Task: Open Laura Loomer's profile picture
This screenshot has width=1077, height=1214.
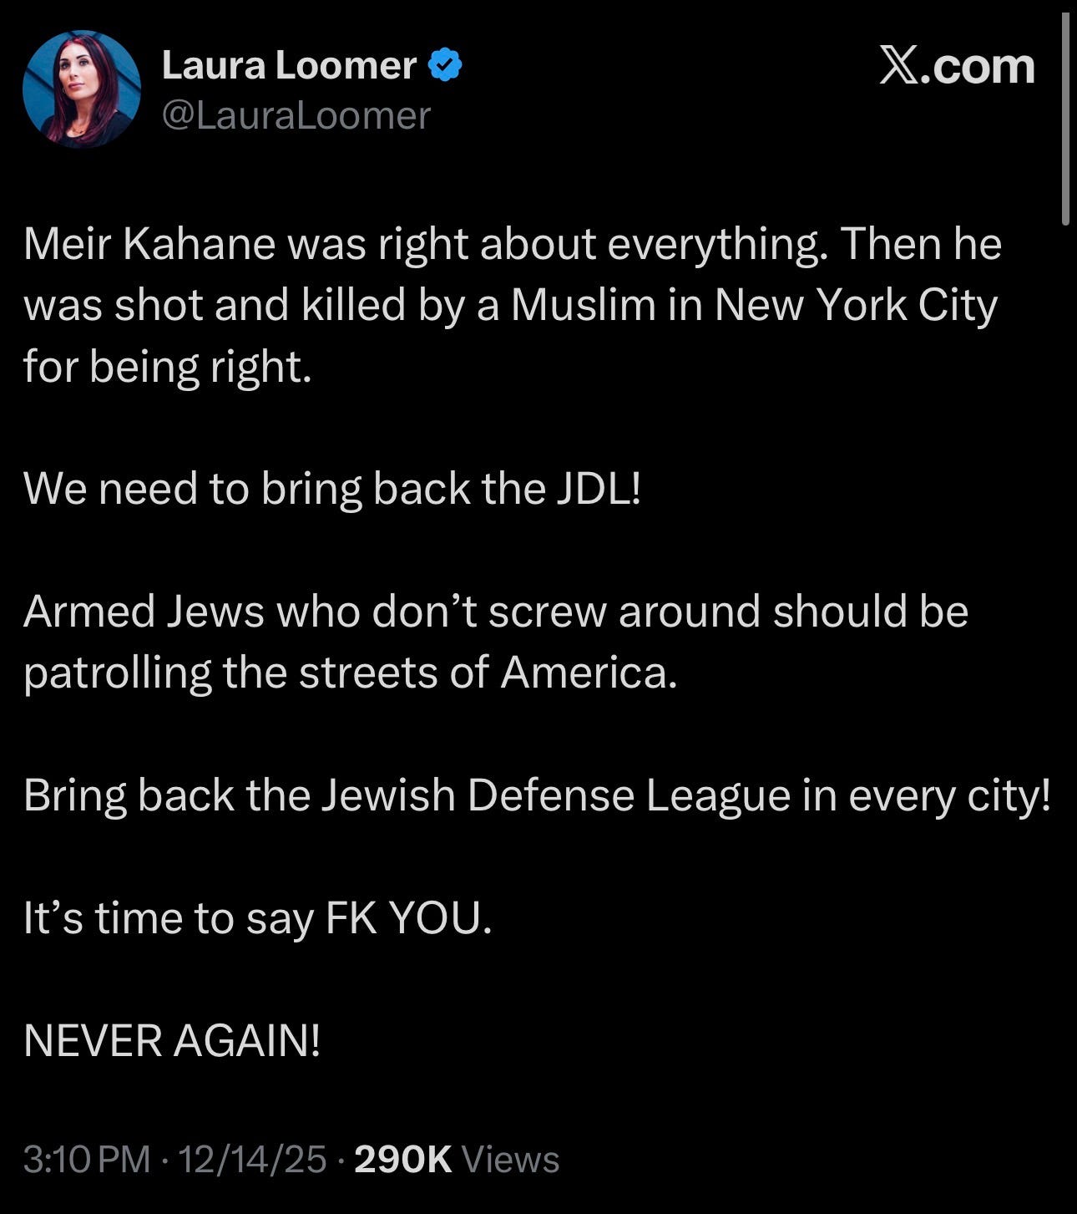Action: [x=82, y=89]
